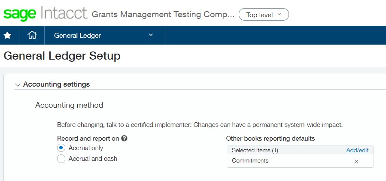
Task: Open the Top level entity dropdown
Action: [264, 15]
